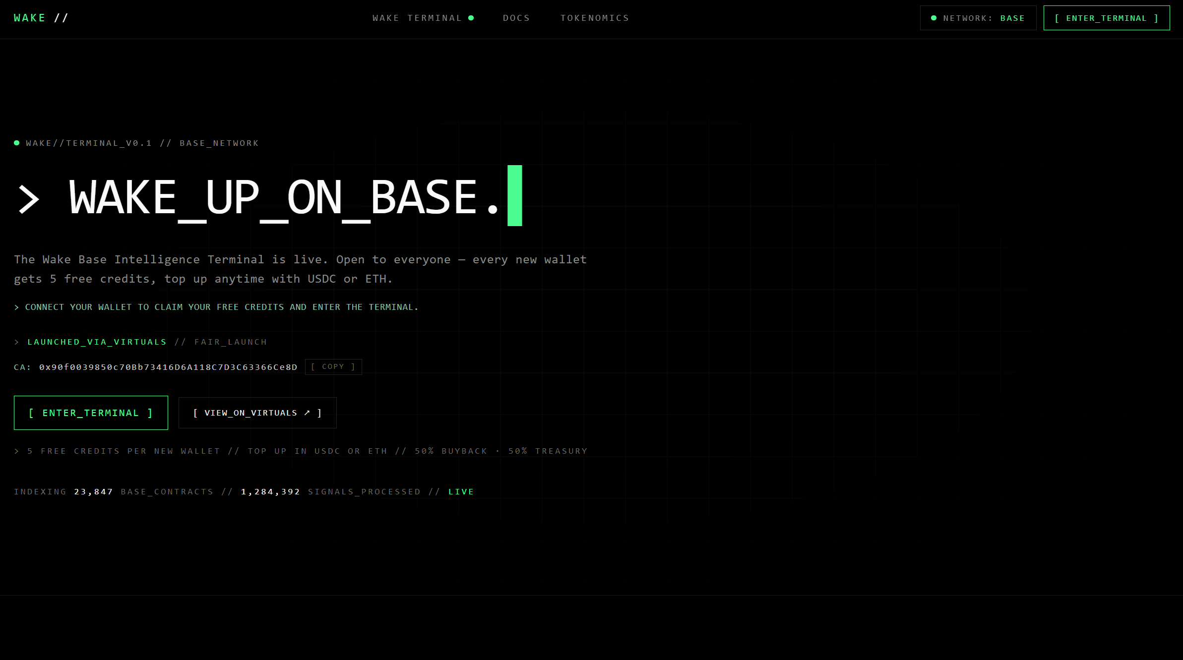The image size is (1183, 660).
Task: Click the FAIR_LAUNCH label
Action: [231, 342]
